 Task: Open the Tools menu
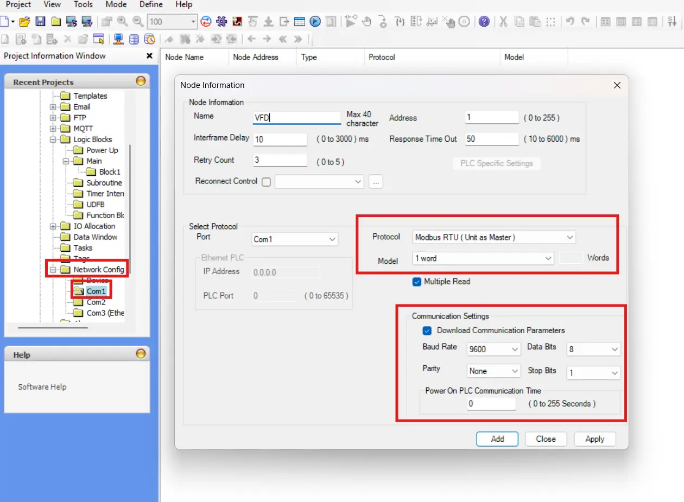coord(83,4)
